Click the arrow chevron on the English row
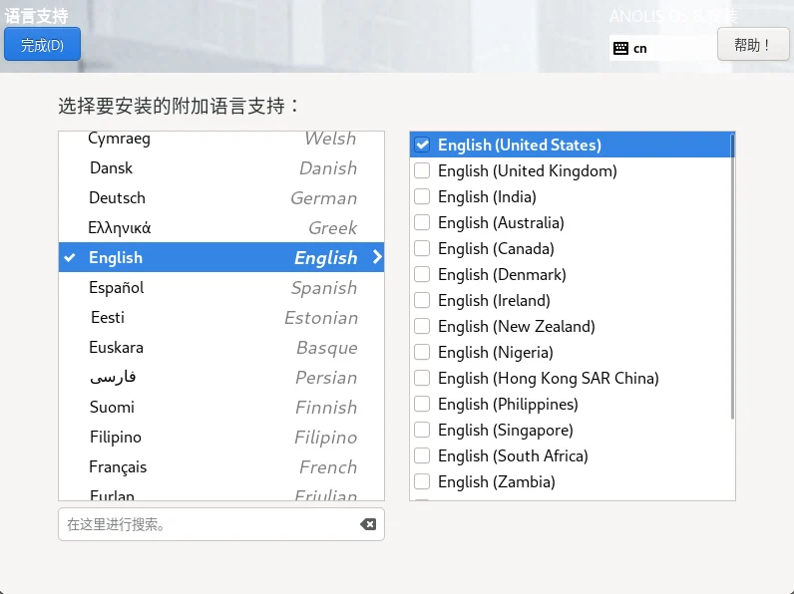This screenshot has width=794, height=594. [377, 257]
